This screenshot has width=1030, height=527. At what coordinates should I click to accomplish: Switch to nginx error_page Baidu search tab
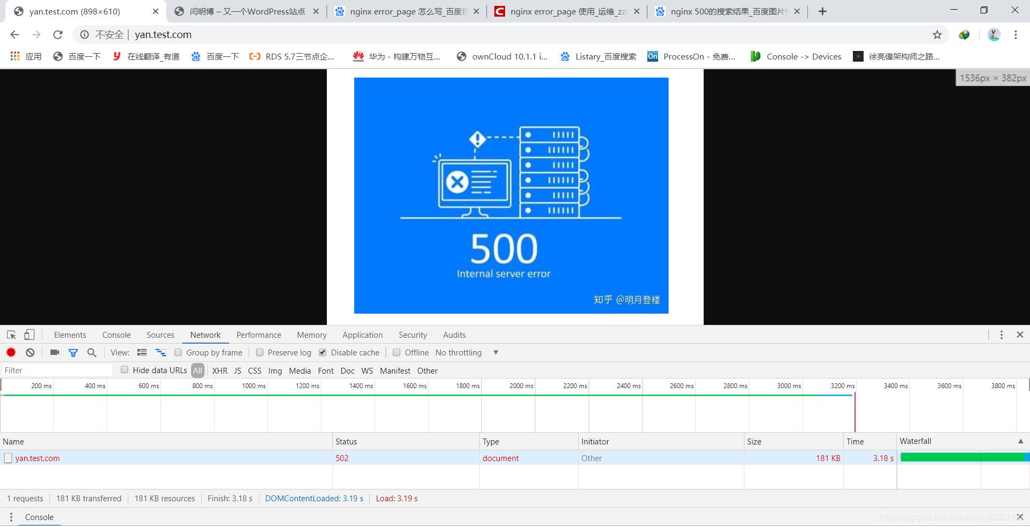point(408,11)
